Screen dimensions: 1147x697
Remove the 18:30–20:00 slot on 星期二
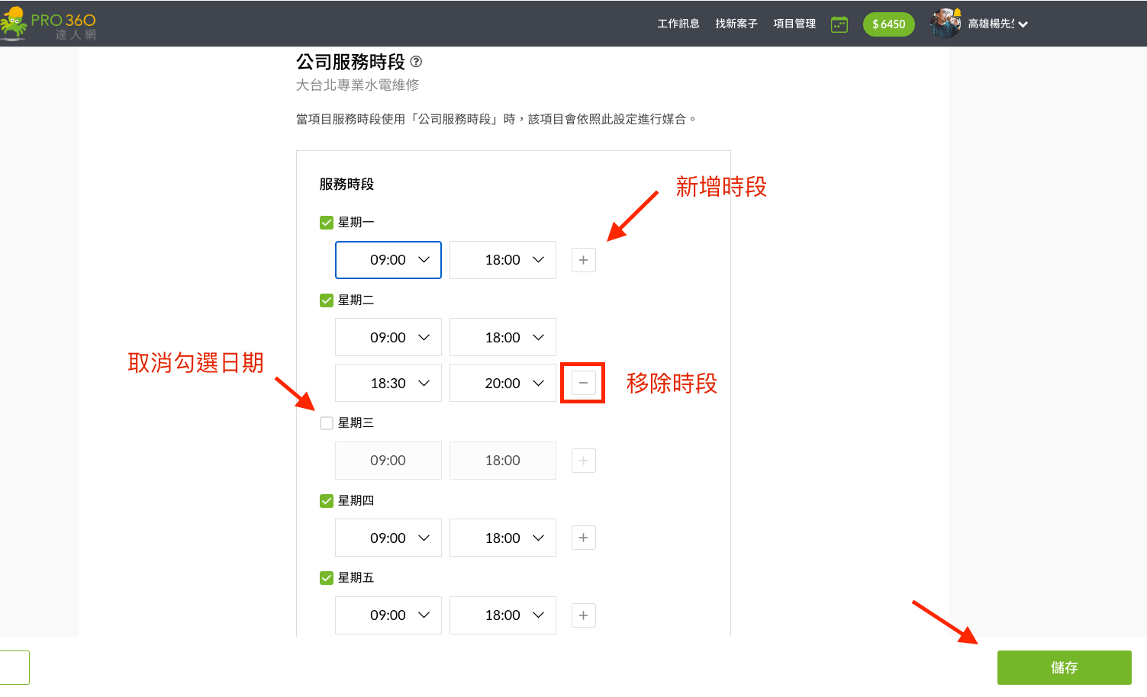(583, 383)
